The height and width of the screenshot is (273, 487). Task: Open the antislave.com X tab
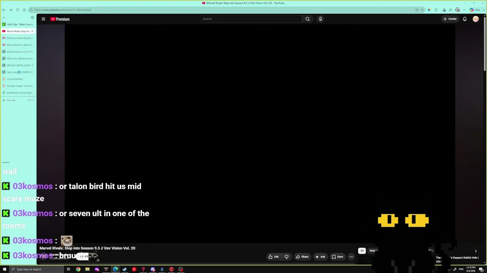coord(18,52)
